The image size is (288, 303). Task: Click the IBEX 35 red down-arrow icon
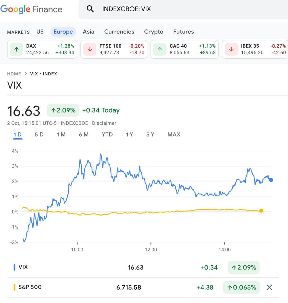coord(231,49)
